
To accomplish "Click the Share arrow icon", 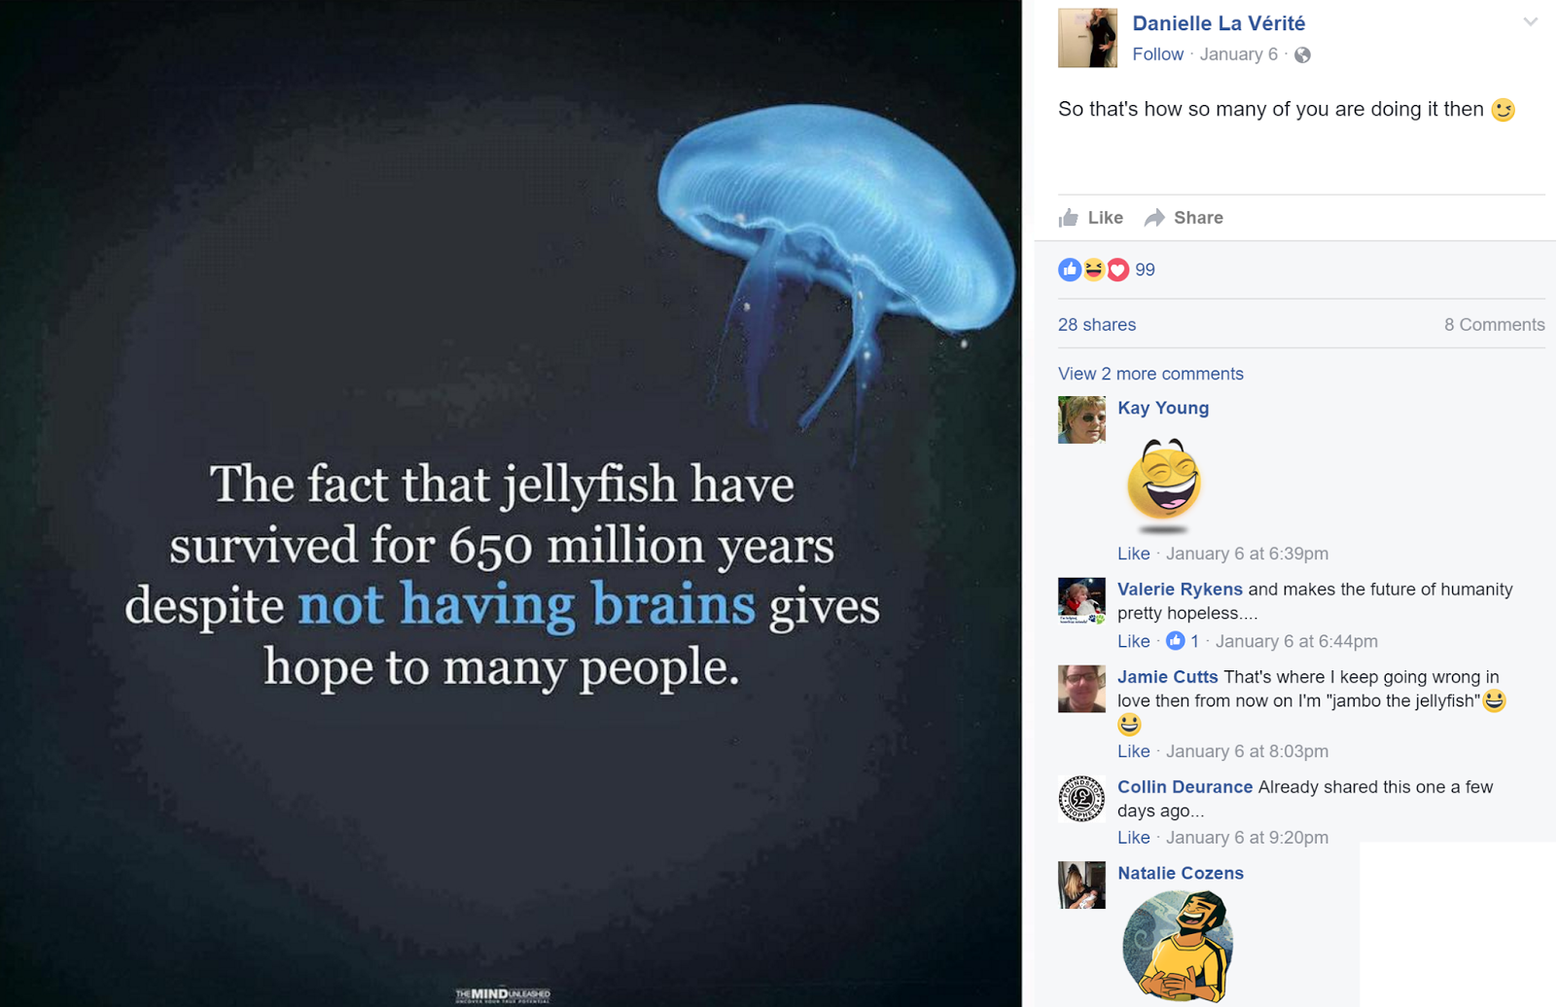I will coord(1154,218).
